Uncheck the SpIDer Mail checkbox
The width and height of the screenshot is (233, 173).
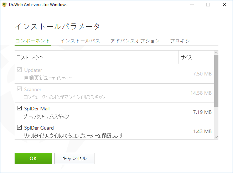[x=19, y=108]
